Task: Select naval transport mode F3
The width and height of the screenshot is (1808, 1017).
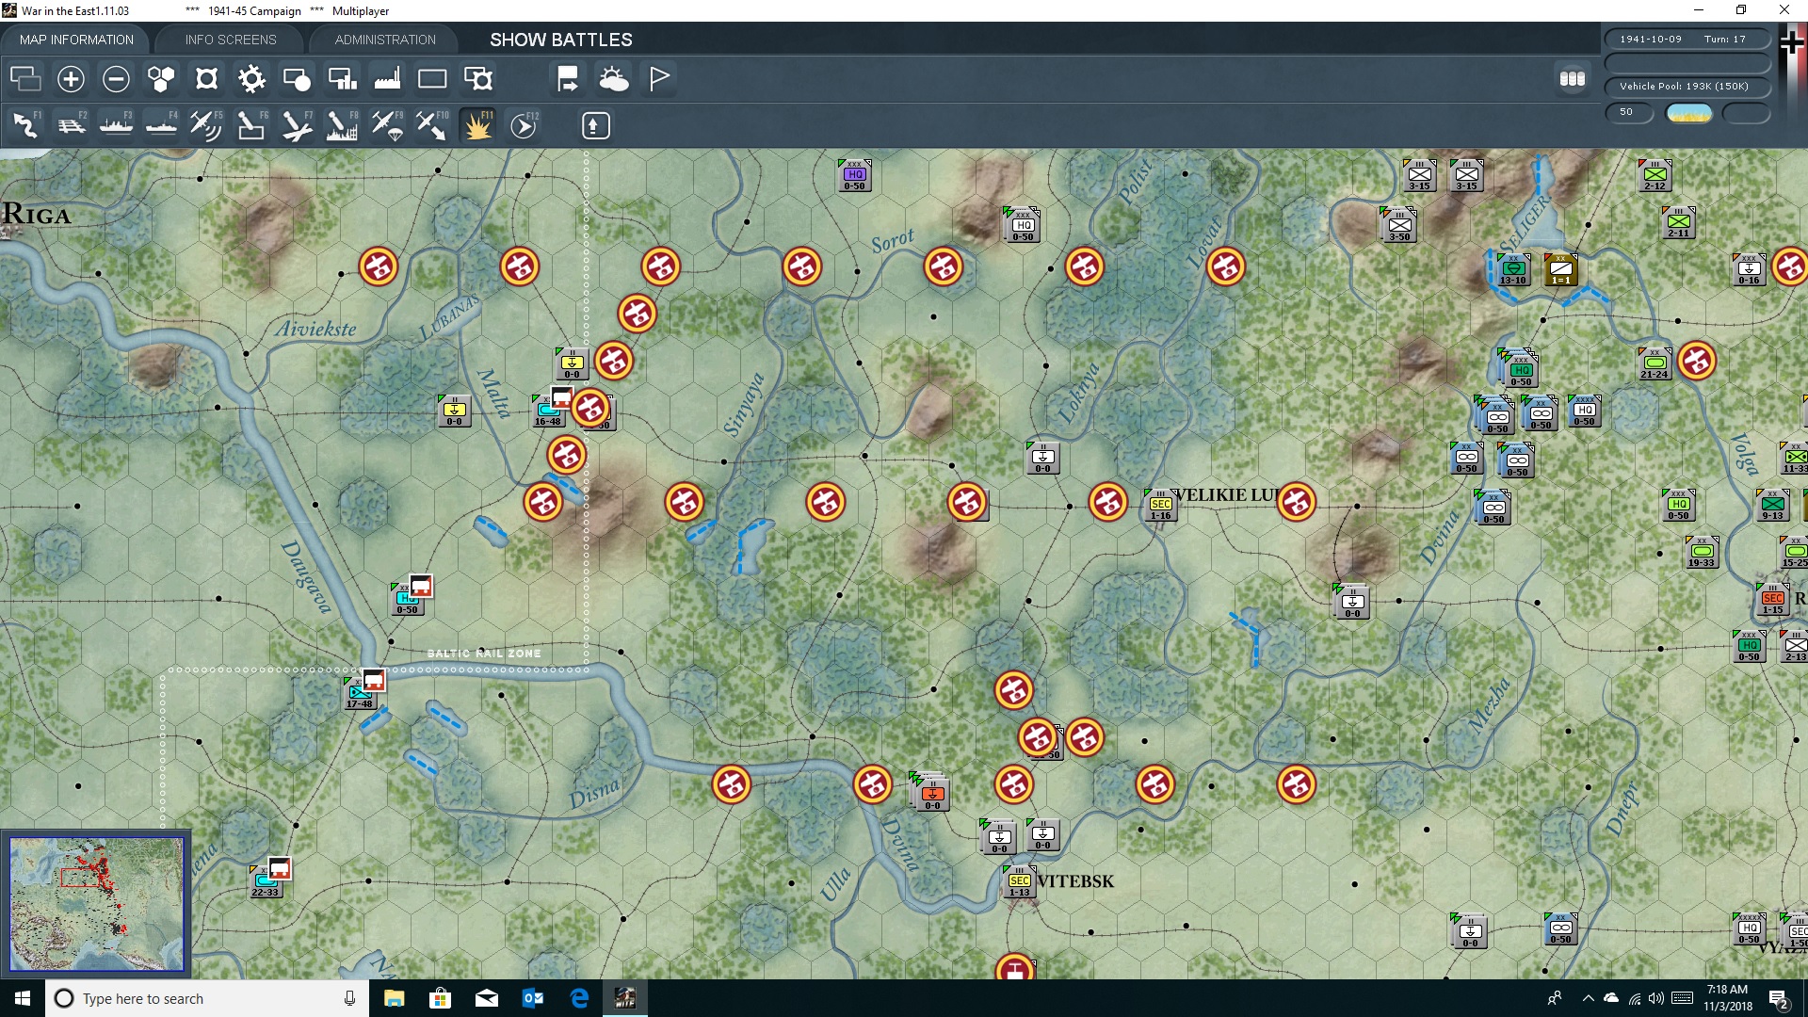Action: point(117,125)
